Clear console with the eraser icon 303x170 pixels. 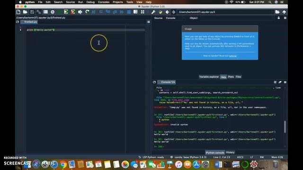[x=280, y=82]
